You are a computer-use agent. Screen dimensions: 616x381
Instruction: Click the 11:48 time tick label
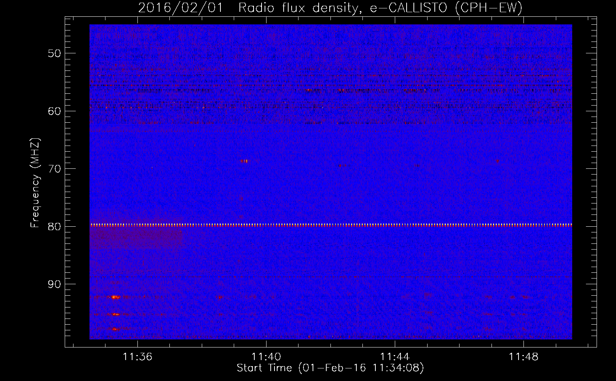point(523,357)
